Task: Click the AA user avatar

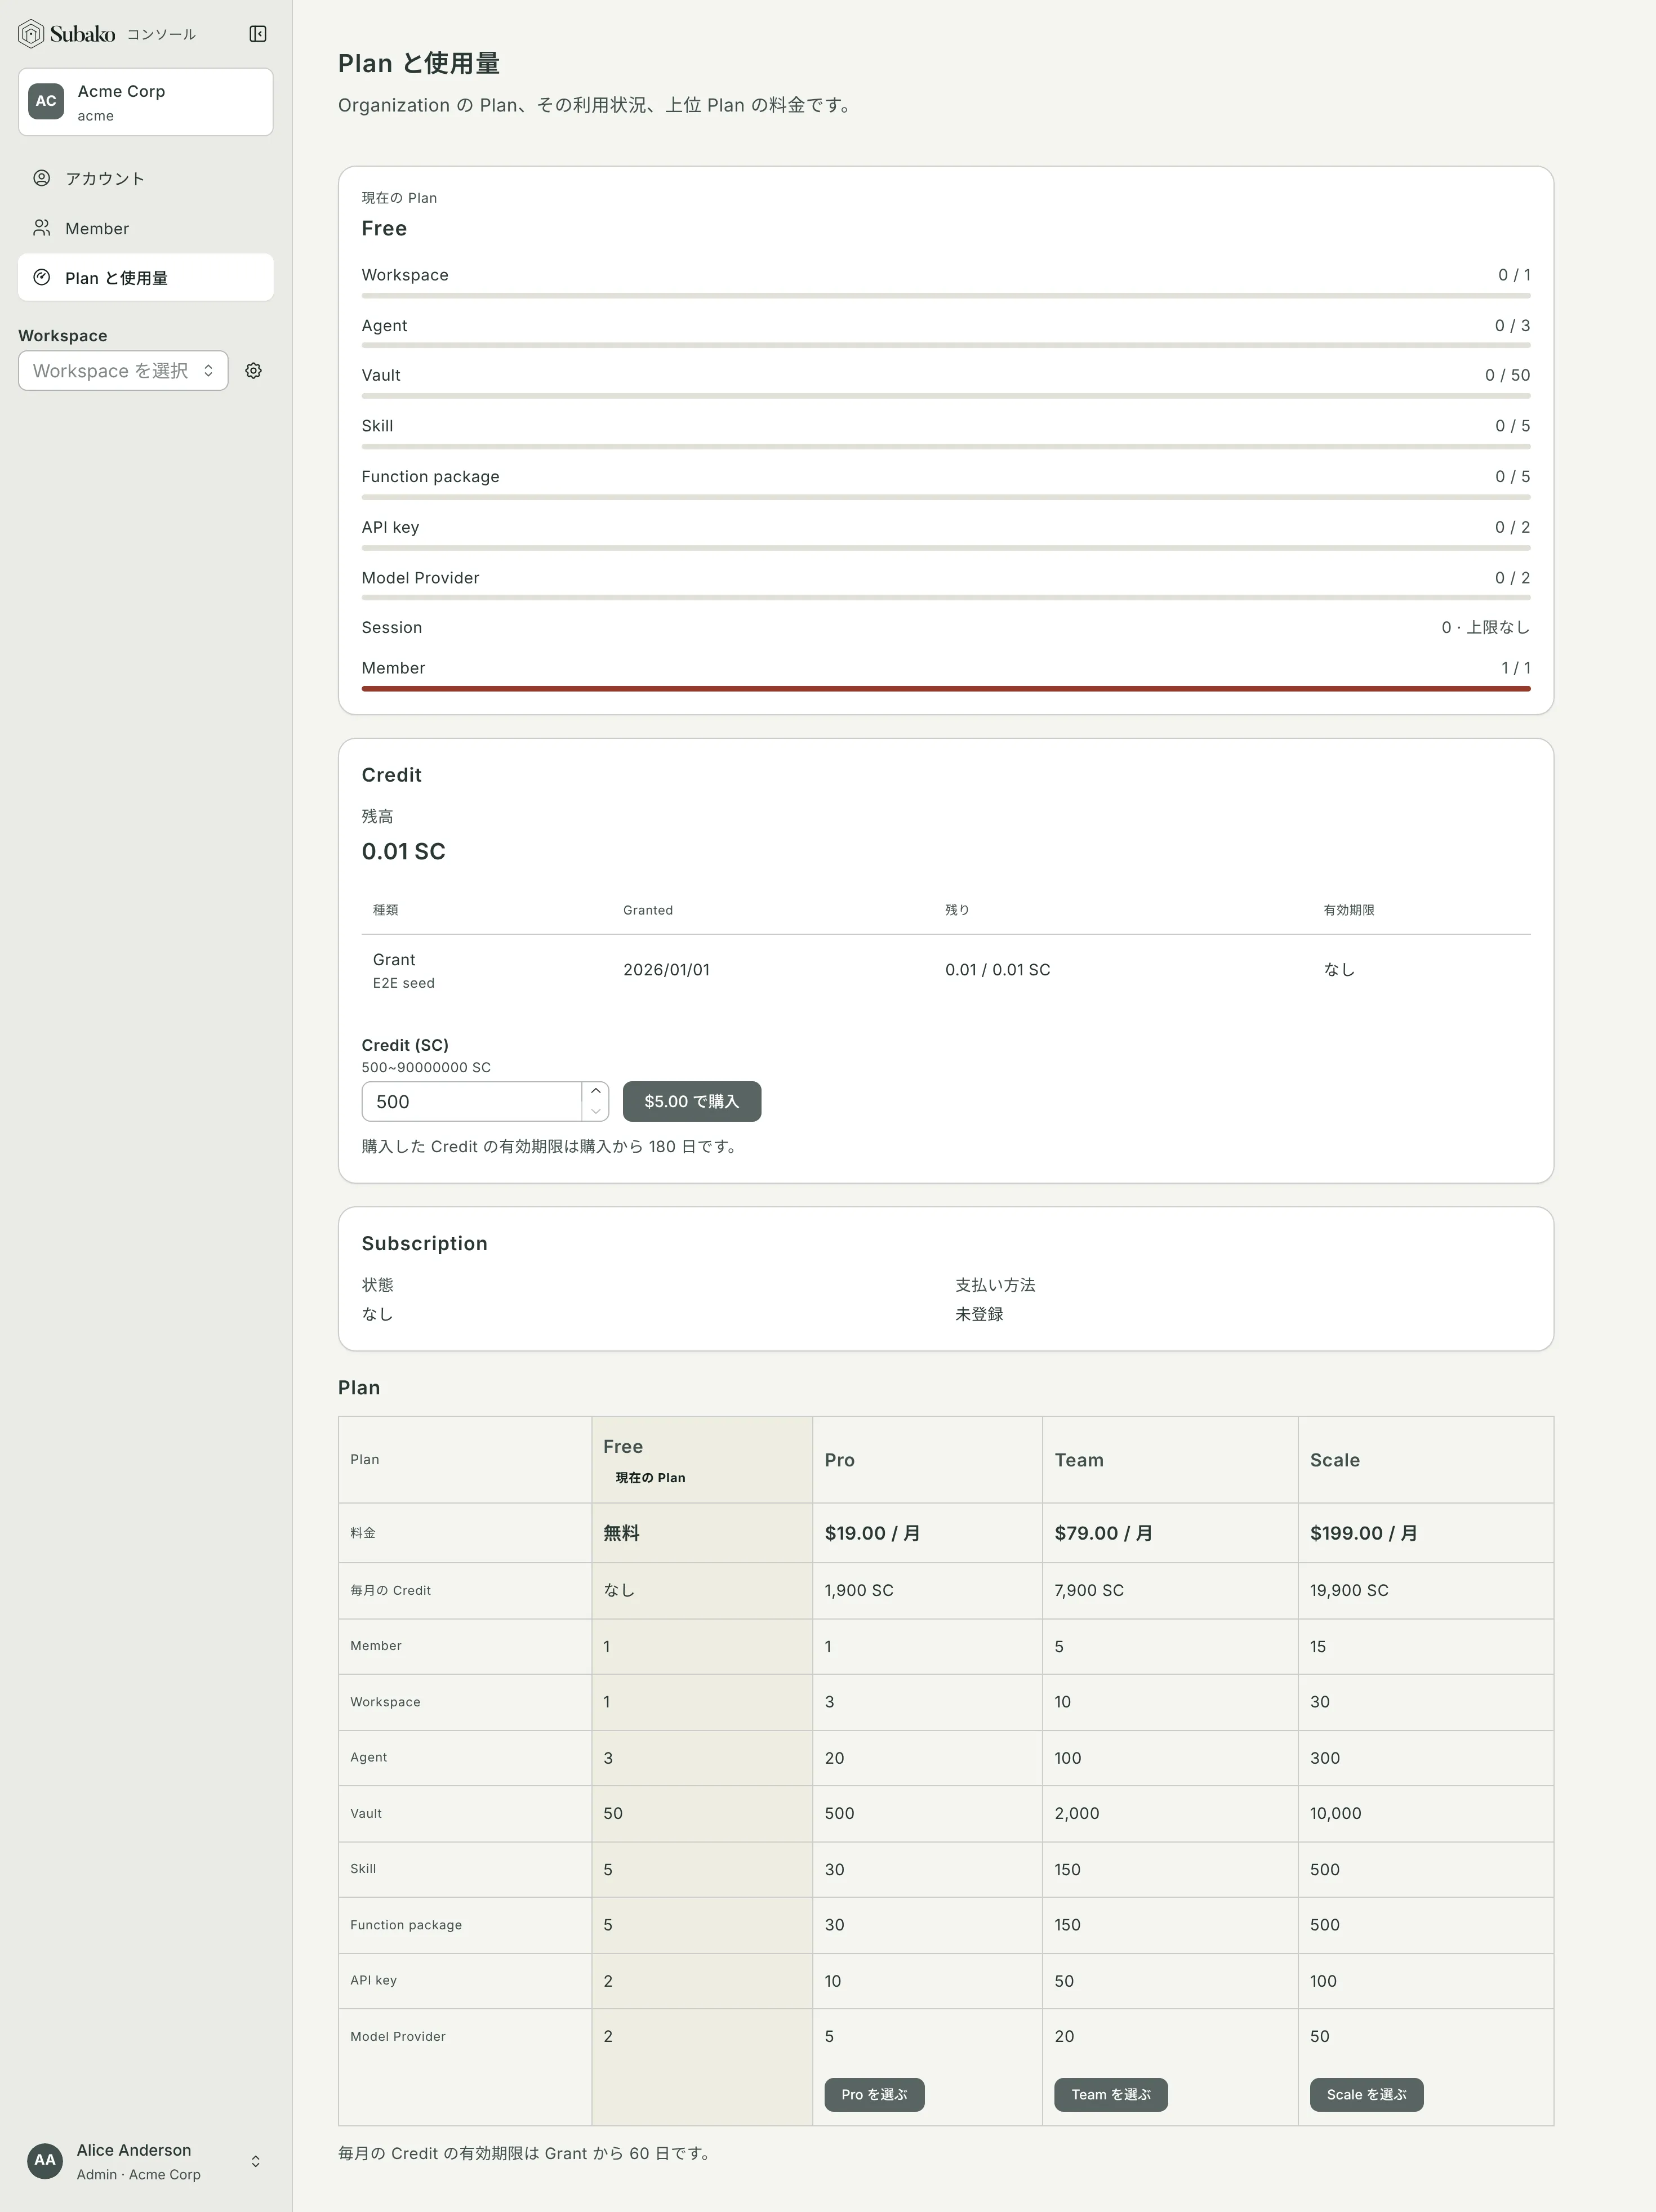Action: tap(45, 2160)
